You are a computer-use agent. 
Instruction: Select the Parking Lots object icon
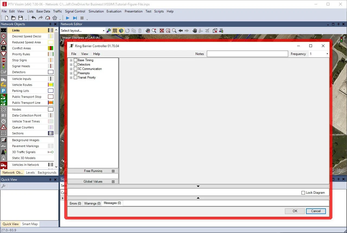[4, 90]
